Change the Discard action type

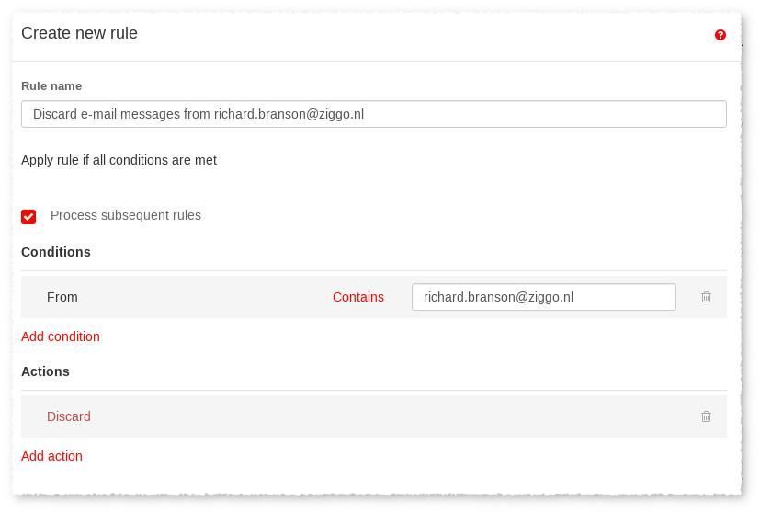(68, 416)
